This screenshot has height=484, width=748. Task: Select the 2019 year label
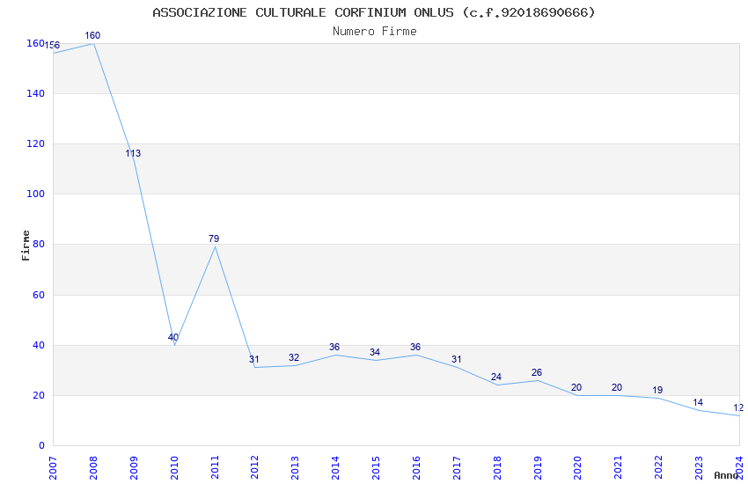point(538,468)
